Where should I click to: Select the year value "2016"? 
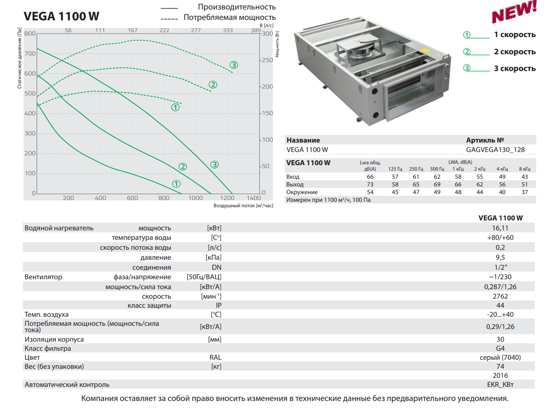coord(501,376)
